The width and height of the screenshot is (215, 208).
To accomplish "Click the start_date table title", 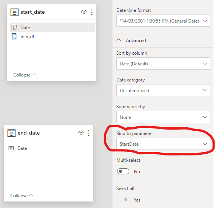I will tap(33, 12).
